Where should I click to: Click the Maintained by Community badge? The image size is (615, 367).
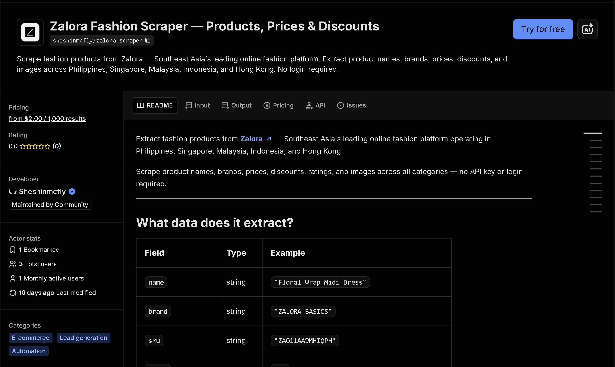[x=50, y=205]
